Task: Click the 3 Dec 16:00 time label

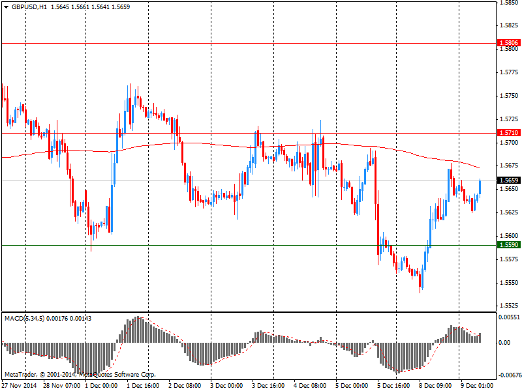Action: coord(268,385)
